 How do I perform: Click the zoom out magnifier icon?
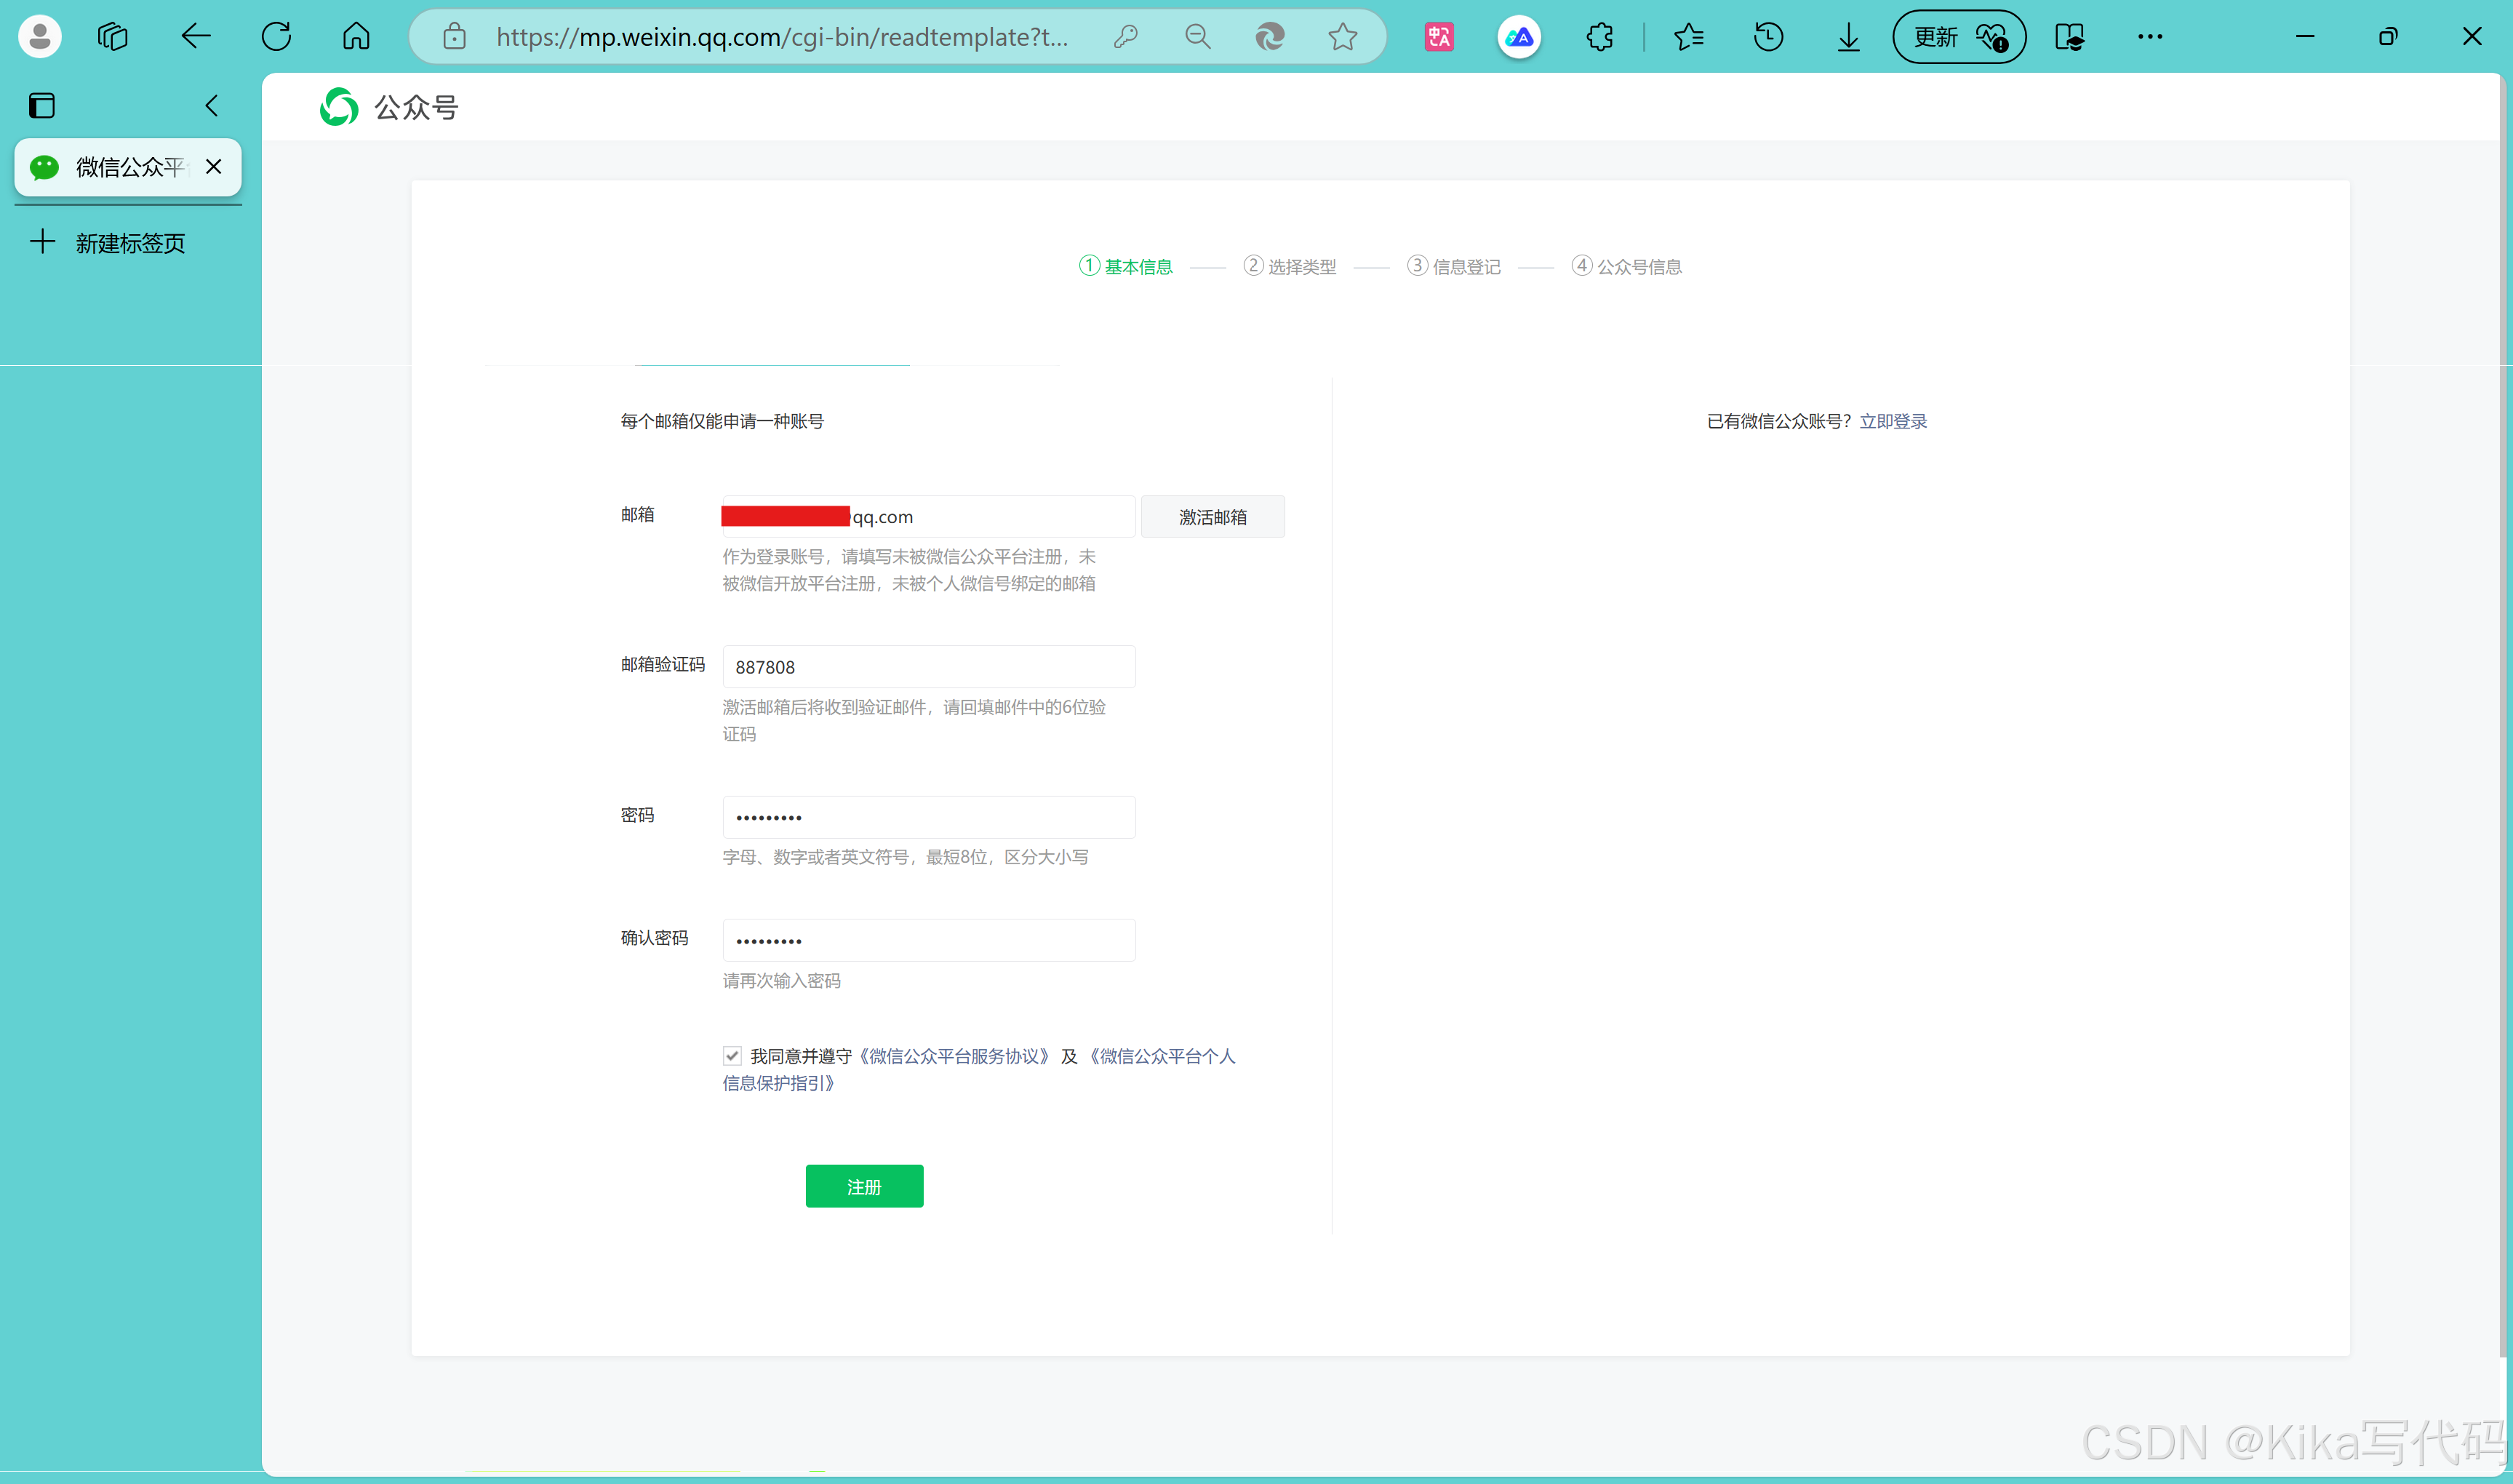click(x=1197, y=37)
